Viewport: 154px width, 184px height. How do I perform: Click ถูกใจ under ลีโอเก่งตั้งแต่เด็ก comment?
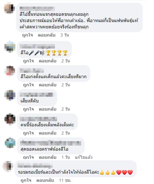pyautogui.click(x=29, y=85)
